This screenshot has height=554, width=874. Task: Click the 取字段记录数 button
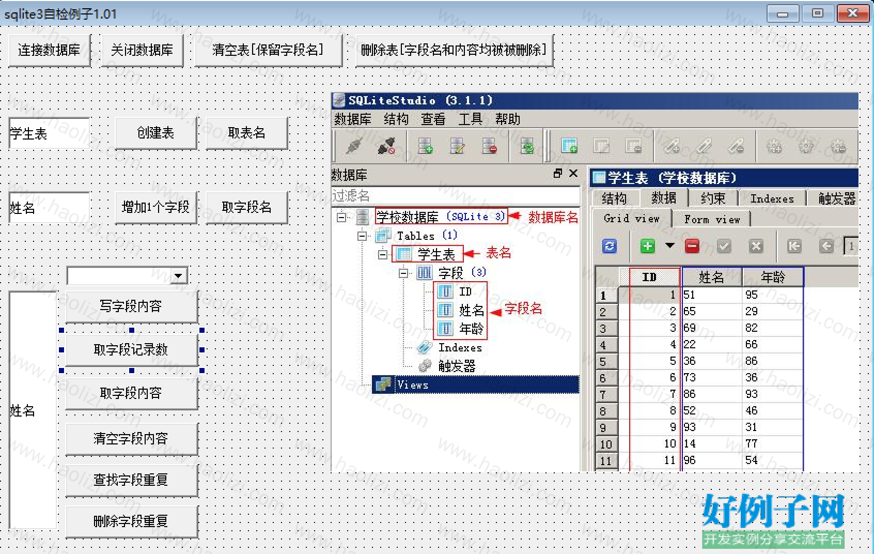131,350
